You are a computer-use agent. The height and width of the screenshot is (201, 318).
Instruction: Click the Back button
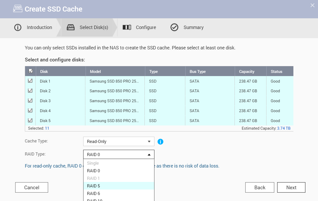(x=260, y=187)
